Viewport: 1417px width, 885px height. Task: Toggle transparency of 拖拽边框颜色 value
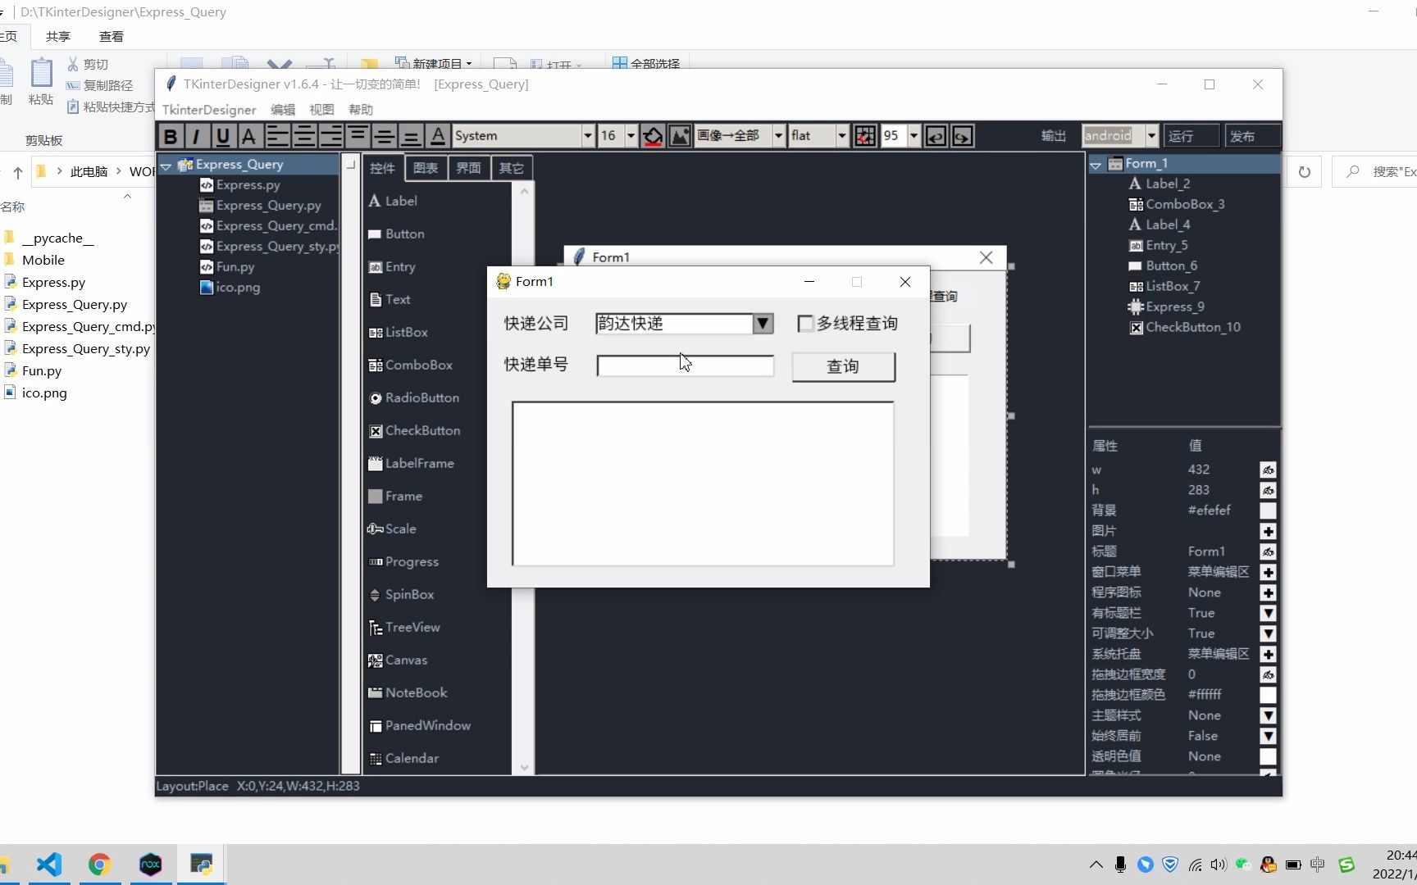coord(1268,695)
